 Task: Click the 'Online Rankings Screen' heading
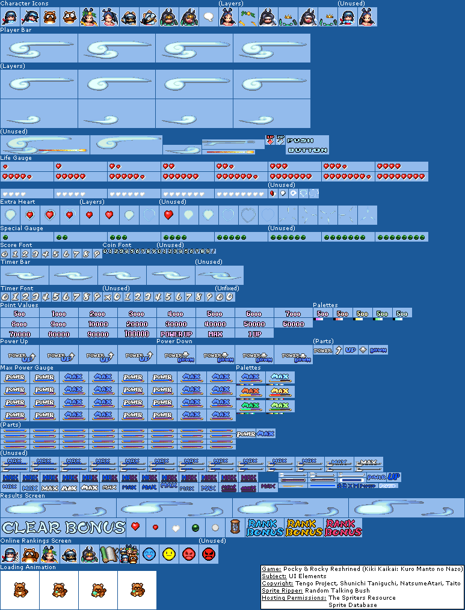pos(36,540)
